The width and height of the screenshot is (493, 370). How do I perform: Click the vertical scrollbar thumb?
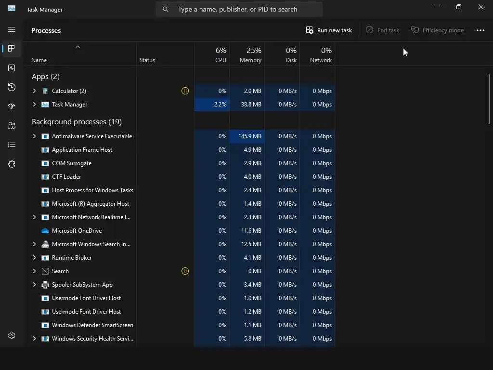point(489,99)
